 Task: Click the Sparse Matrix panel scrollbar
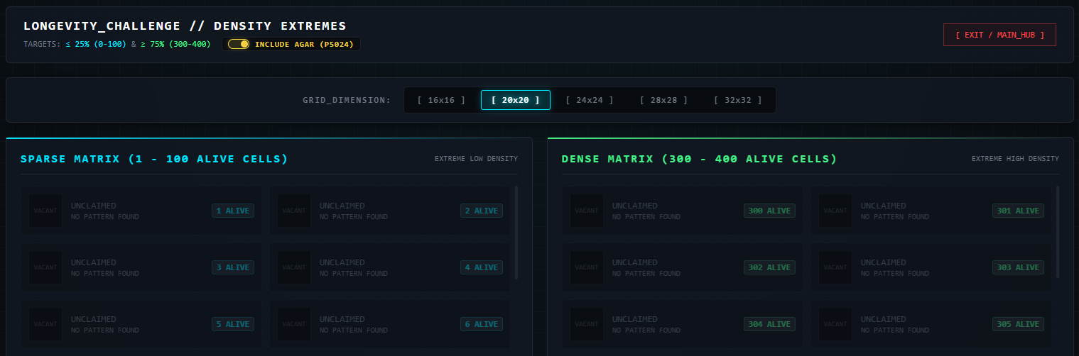click(516, 233)
